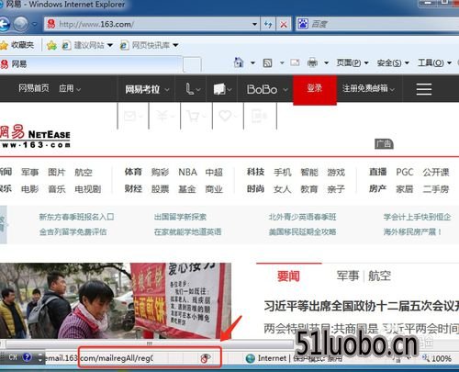Expand the address bar history dropdown
Image resolution: width=459 pixels, height=372 pixels.
254,25
